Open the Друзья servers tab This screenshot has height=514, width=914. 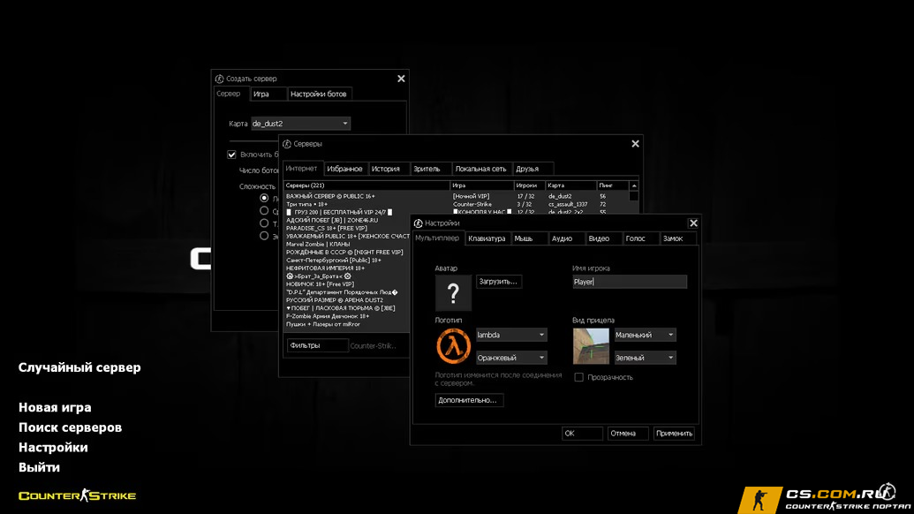coord(533,169)
